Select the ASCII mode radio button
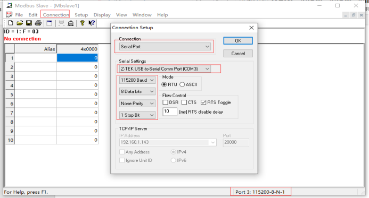The height and width of the screenshot is (198, 369). point(182,84)
